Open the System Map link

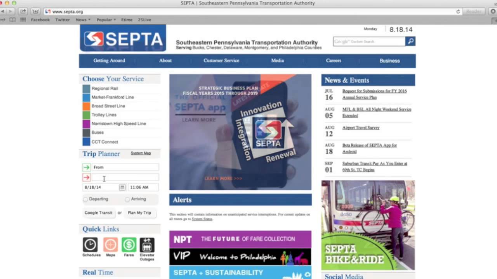(x=141, y=153)
